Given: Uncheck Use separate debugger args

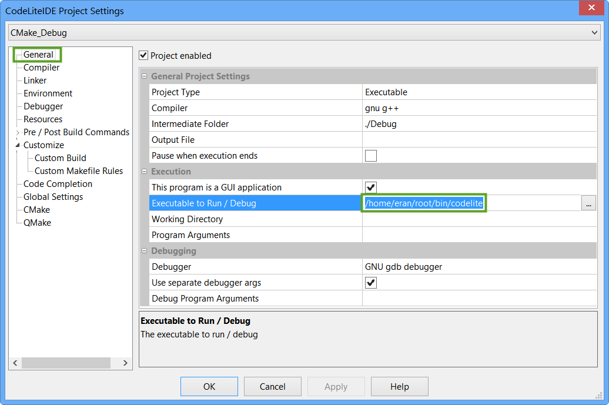Looking at the screenshot, I should [371, 283].
